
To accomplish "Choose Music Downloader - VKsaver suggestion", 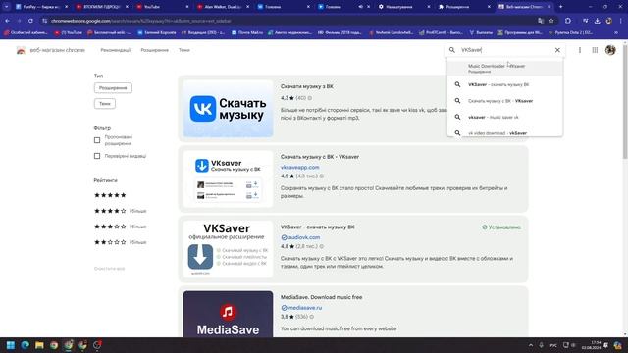I will pyautogui.click(x=505, y=68).
